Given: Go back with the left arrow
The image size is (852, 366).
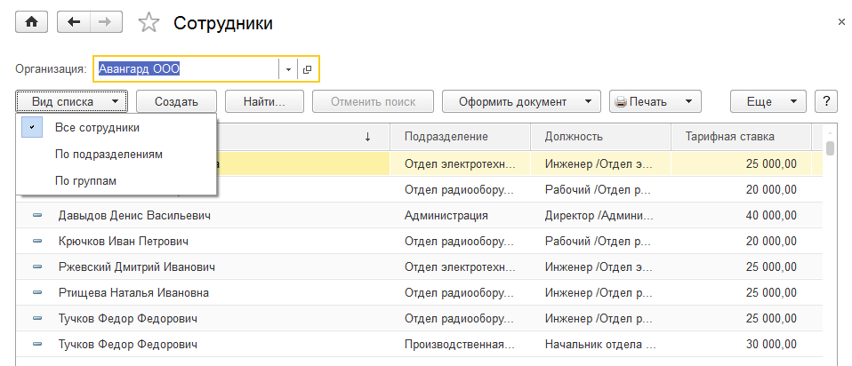Looking at the screenshot, I should (74, 23).
